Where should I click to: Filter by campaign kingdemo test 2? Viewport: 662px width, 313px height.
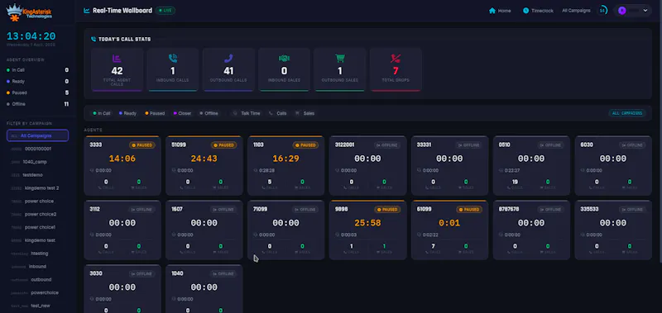tap(37, 188)
